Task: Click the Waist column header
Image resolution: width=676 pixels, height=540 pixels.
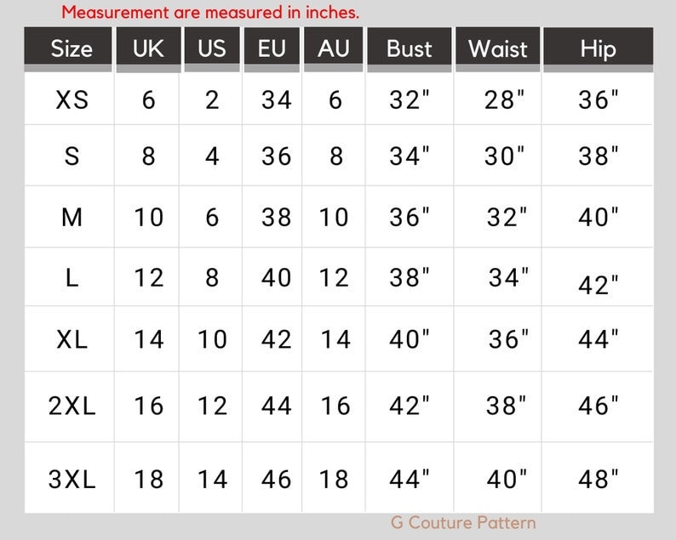Action: click(x=497, y=49)
